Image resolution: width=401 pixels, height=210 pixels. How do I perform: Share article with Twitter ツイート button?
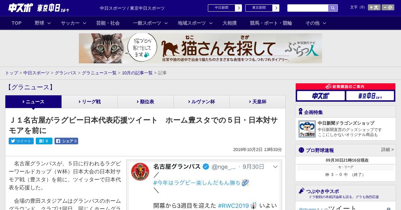coord(21,141)
